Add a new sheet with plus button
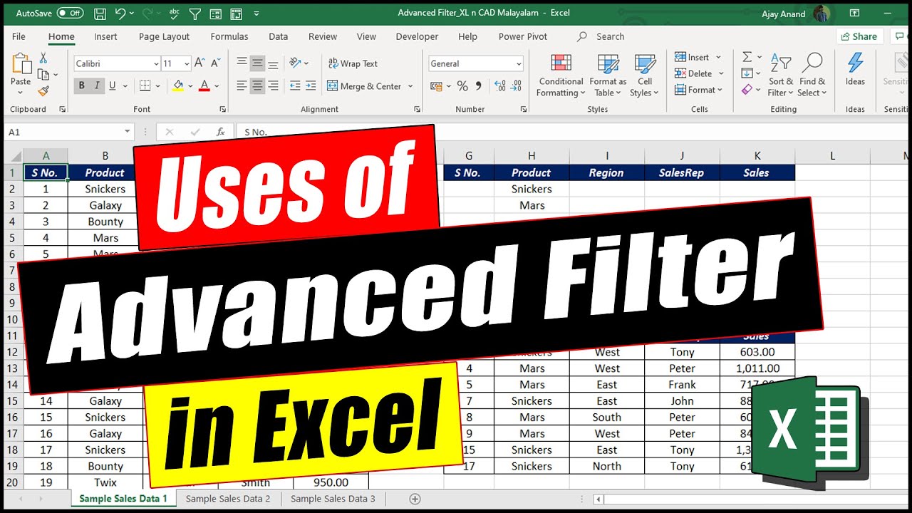The width and height of the screenshot is (912, 513). pos(415,499)
